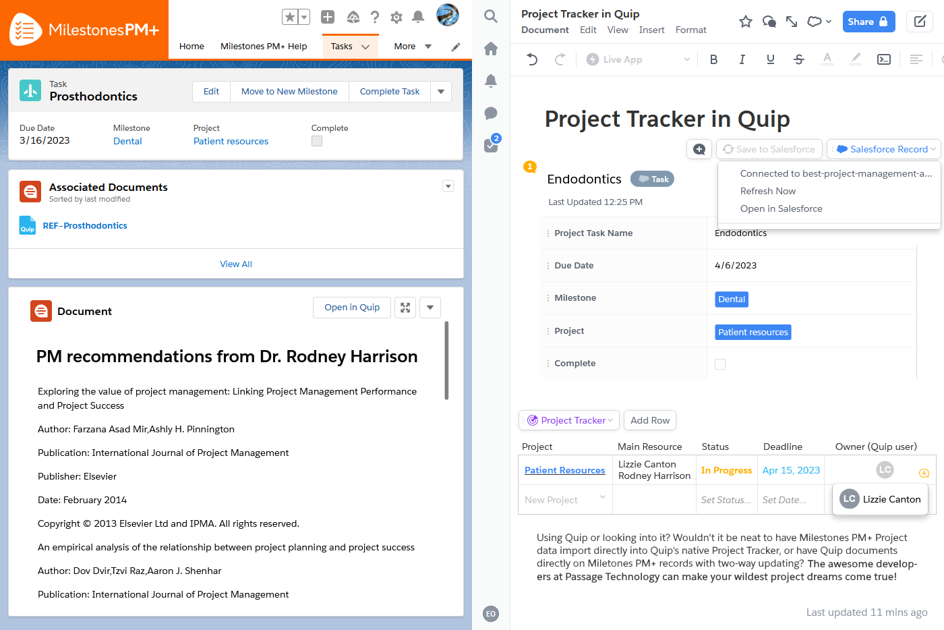Image resolution: width=944 pixels, height=630 pixels.
Task: Open Salesforce notifications bell in header
Action: pyautogui.click(x=418, y=17)
